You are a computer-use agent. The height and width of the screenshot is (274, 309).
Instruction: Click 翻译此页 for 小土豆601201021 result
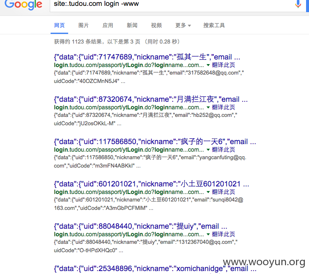(223, 192)
